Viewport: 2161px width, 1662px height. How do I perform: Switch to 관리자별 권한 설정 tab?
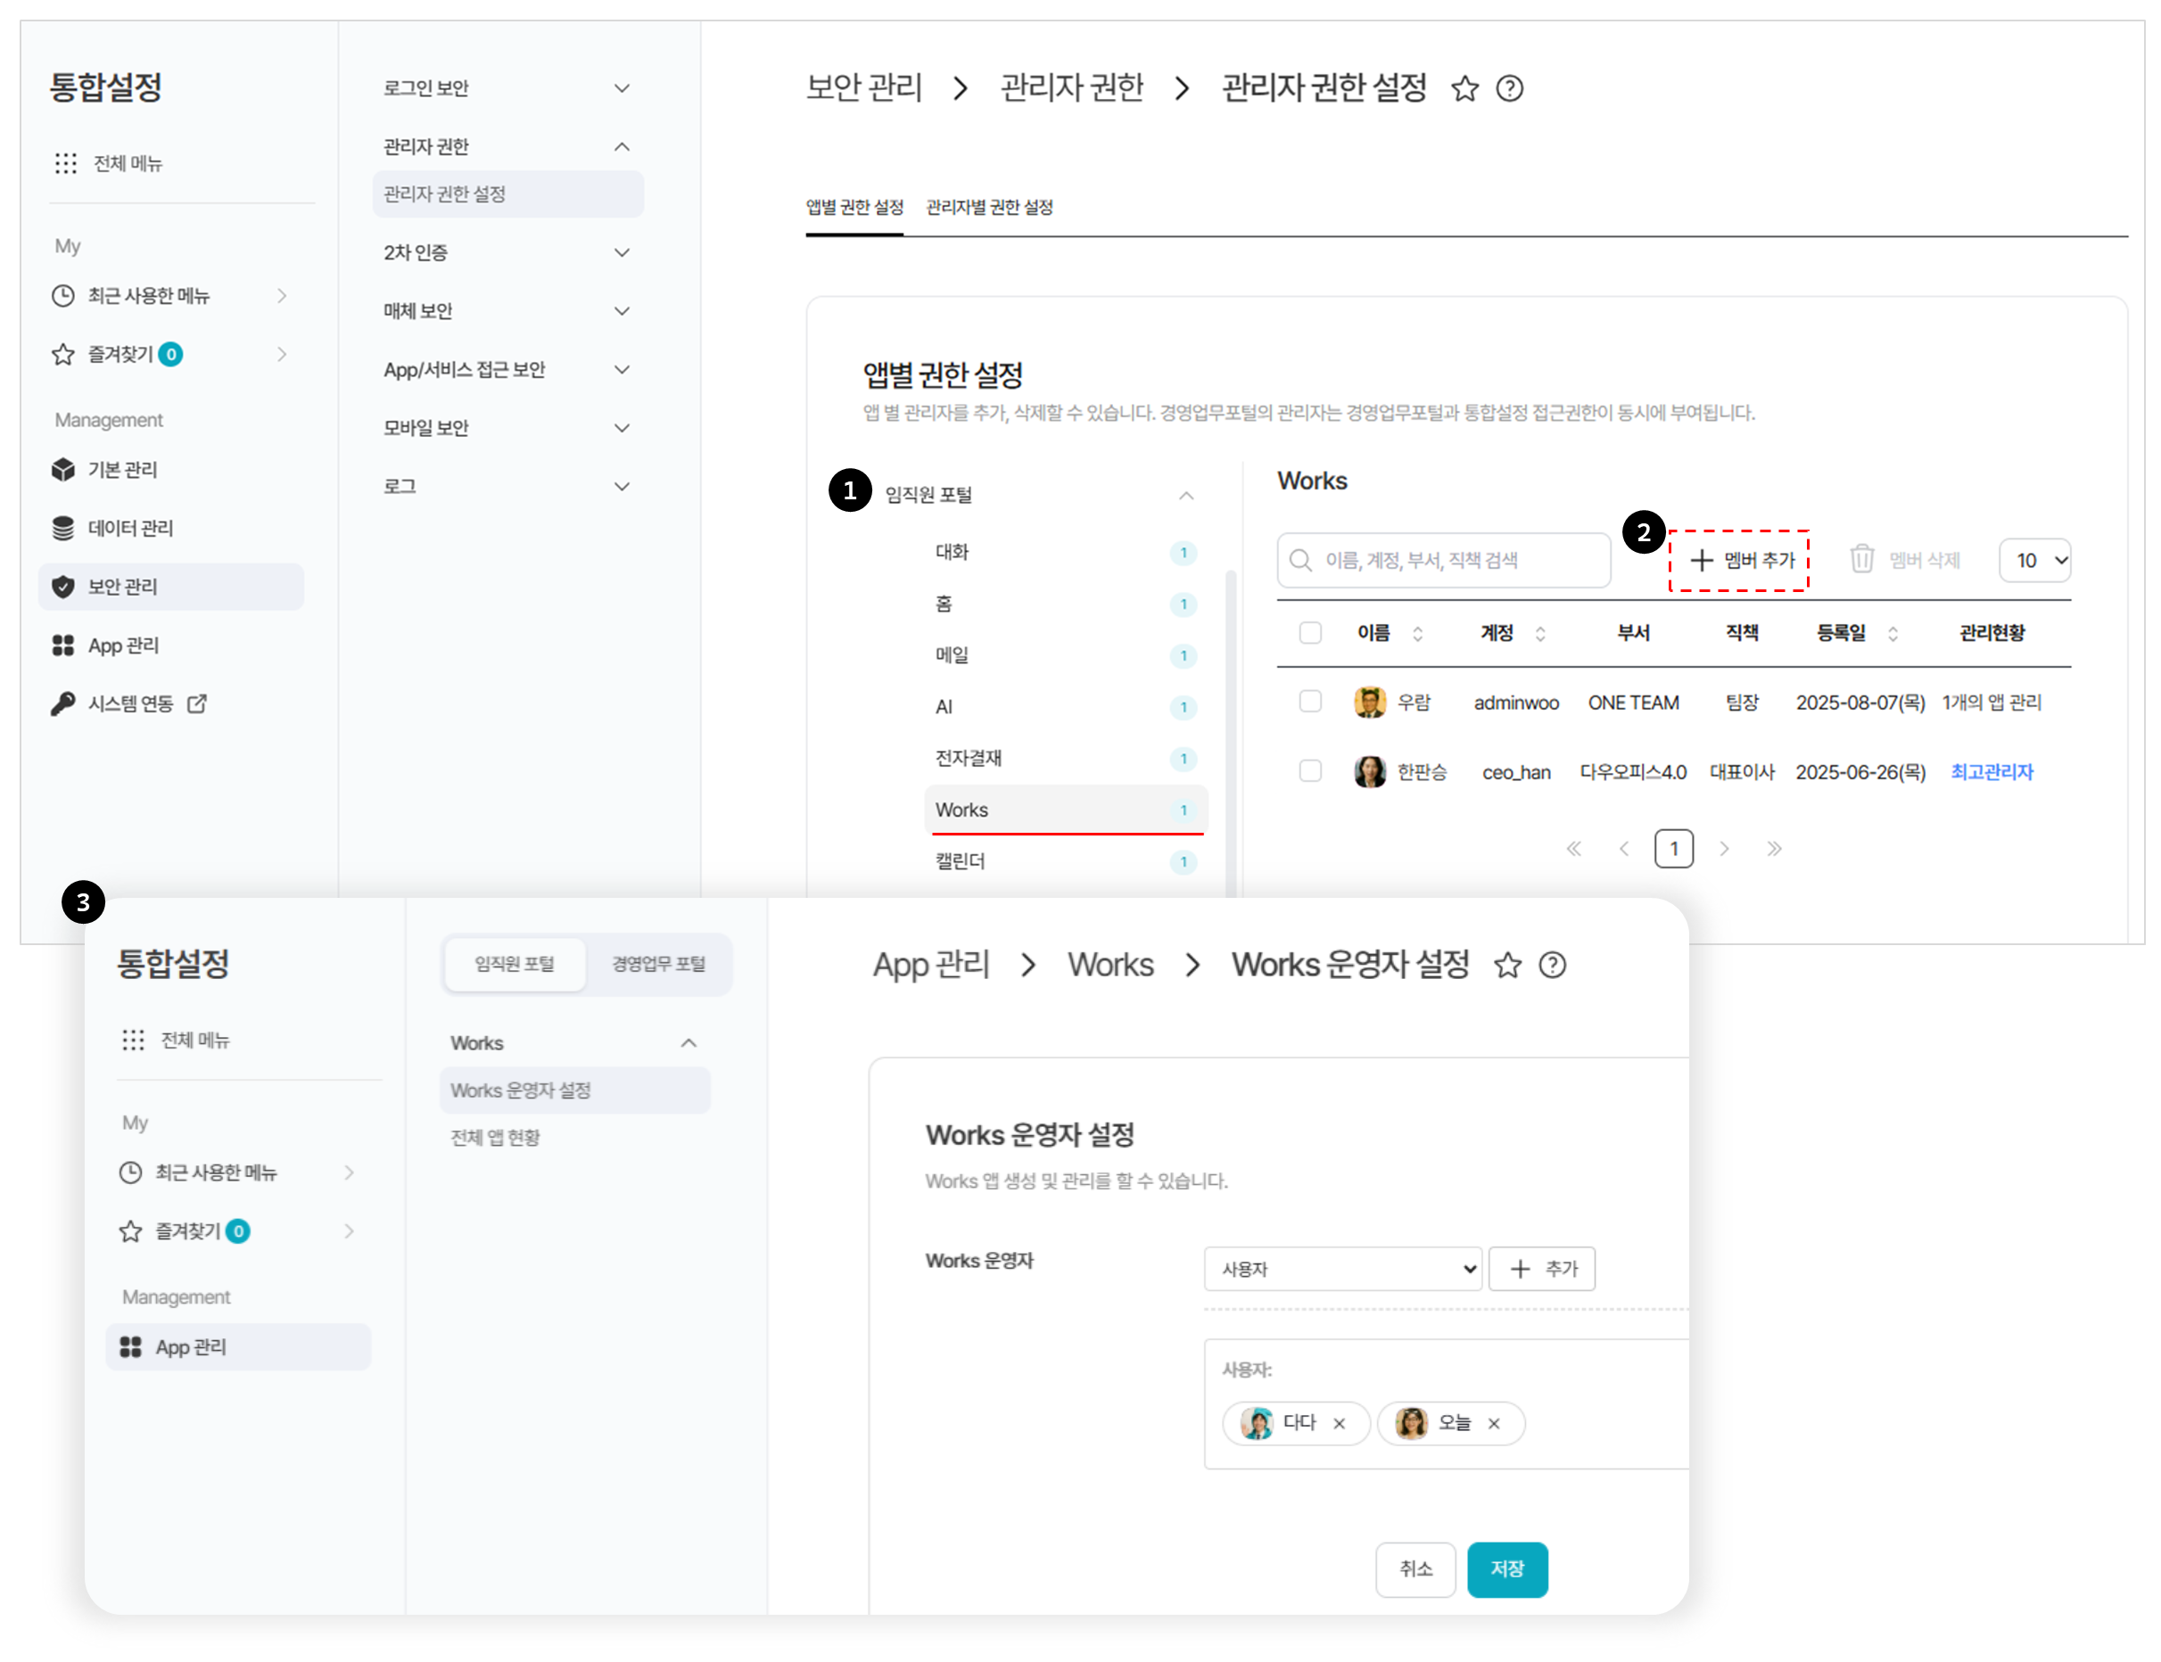click(x=988, y=208)
